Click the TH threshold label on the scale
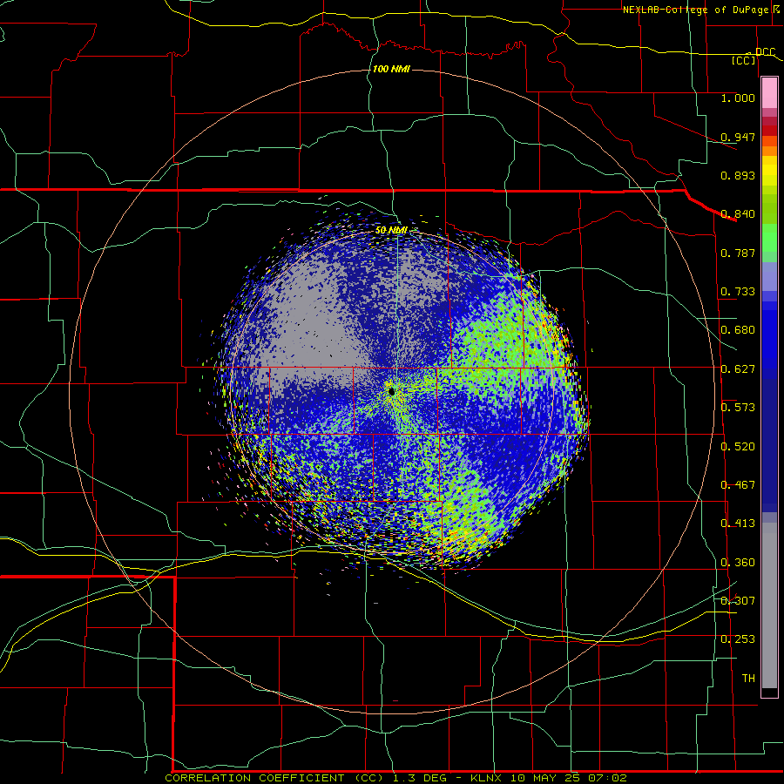The width and height of the screenshot is (784, 784). [x=748, y=679]
